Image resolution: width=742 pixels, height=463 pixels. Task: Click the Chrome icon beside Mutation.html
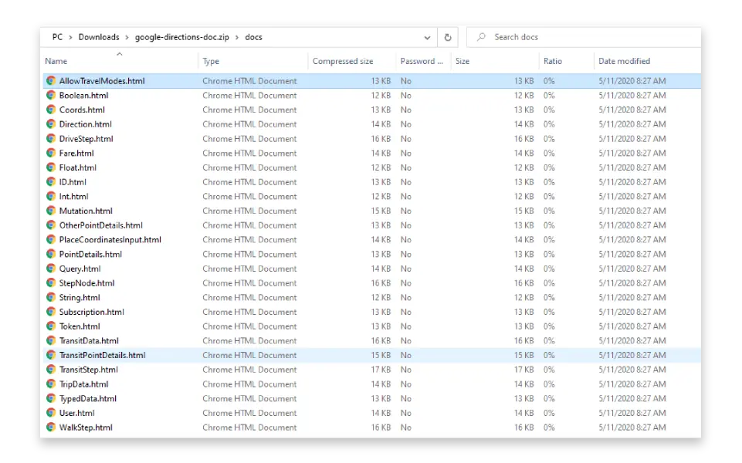[x=51, y=211]
